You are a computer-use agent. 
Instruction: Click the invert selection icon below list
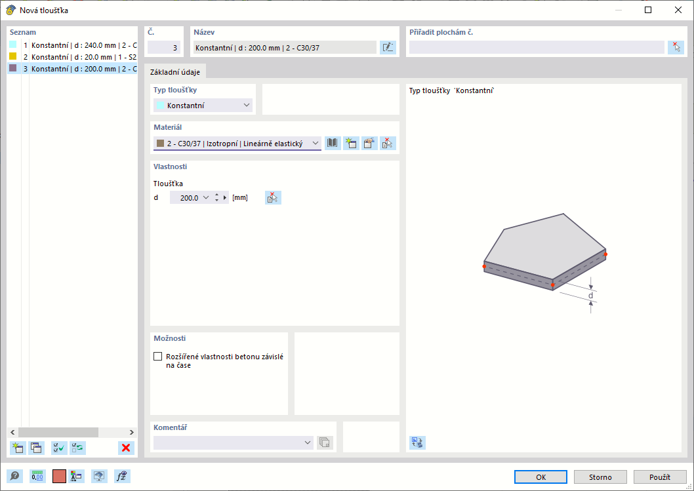coord(77,448)
